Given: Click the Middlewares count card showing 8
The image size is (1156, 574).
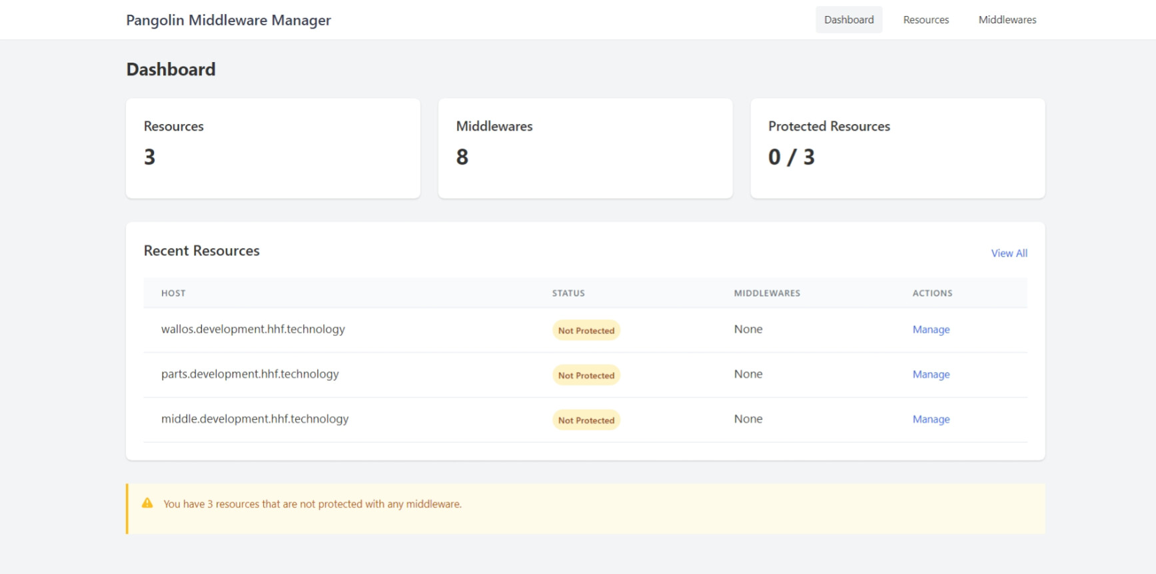Looking at the screenshot, I should (x=586, y=149).
